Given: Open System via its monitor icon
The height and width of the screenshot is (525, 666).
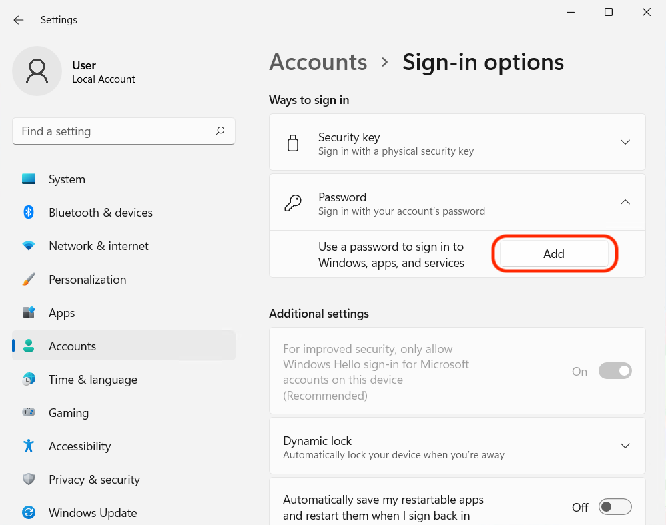Looking at the screenshot, I should point(29,179).
